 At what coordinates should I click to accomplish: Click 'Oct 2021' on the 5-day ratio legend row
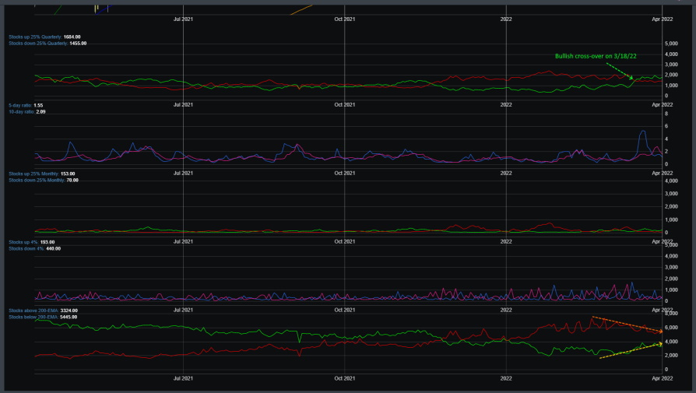pyautogui.click(x=344, y=105)
